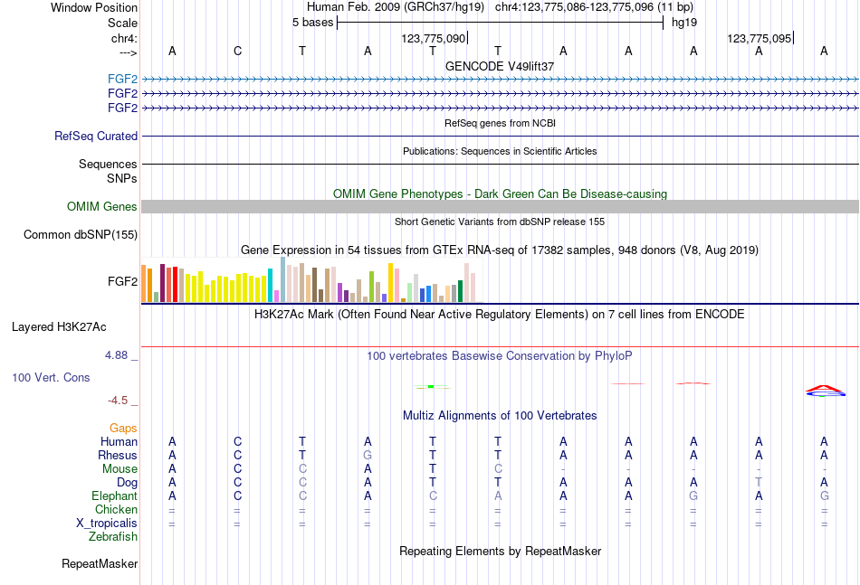Click the Zebrafish species label

[x=113, y=537]
